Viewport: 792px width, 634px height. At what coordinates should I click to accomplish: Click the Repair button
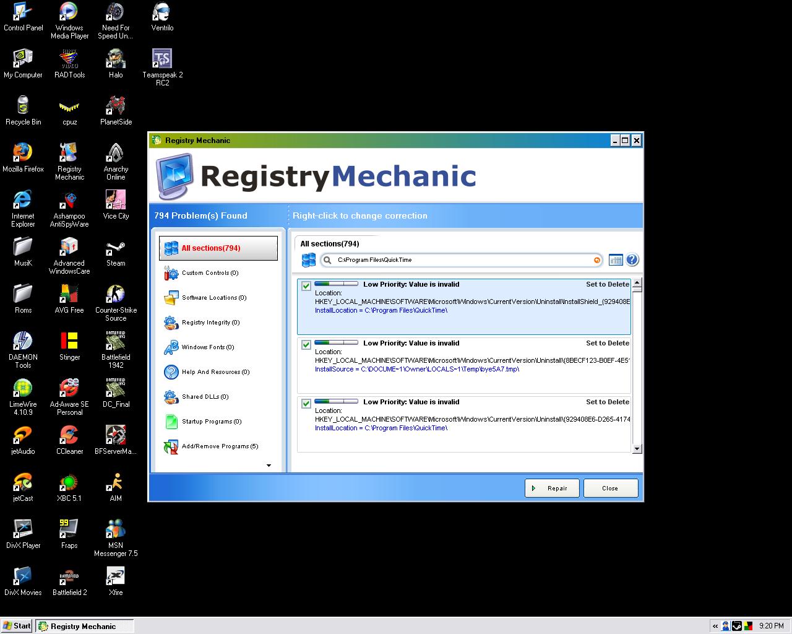[552, 488]
